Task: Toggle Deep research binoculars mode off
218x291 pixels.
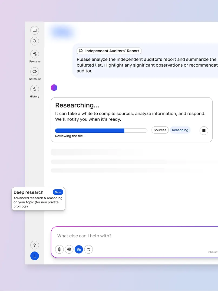Action: tap(79, 249)
